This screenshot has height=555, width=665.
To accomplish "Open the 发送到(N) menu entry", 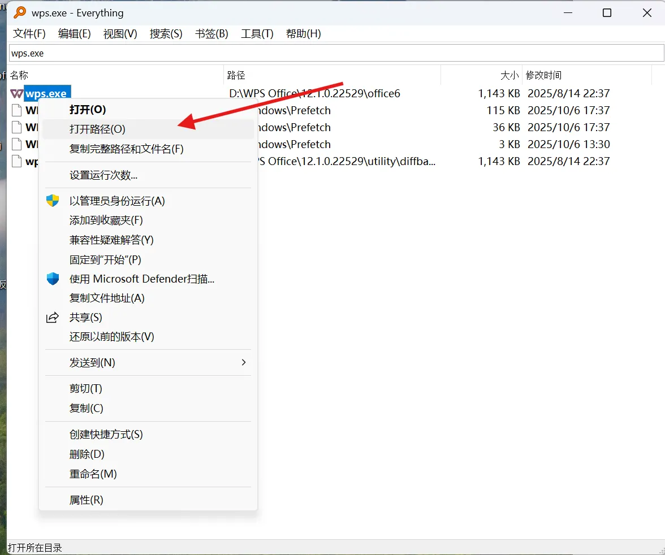I will click(x=148, y=362).
